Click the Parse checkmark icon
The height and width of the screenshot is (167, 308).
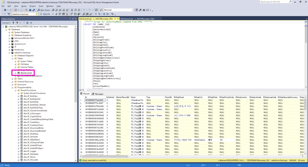pos(56,14)
